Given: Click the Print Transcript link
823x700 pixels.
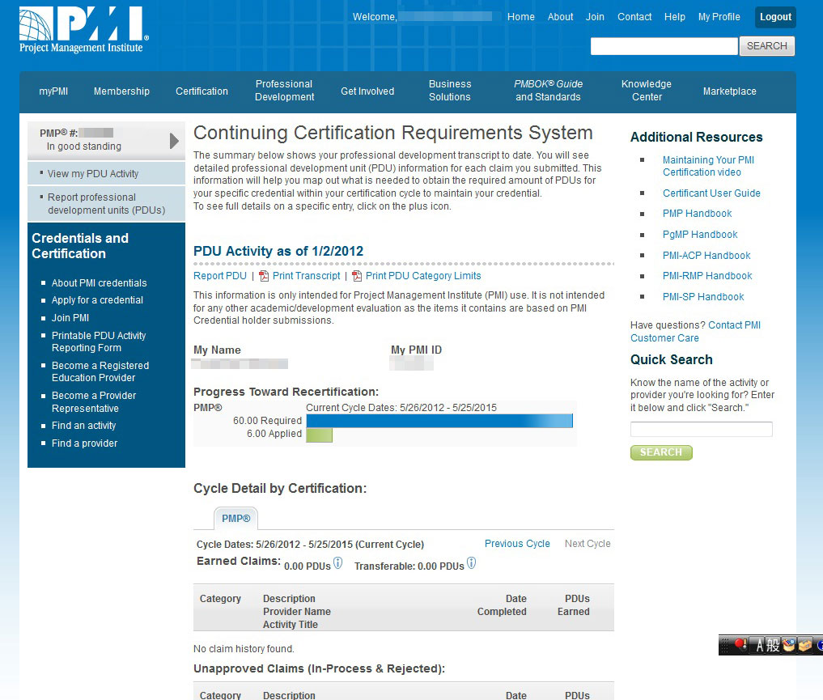Looking at the screenshot, I should (307, 276).
